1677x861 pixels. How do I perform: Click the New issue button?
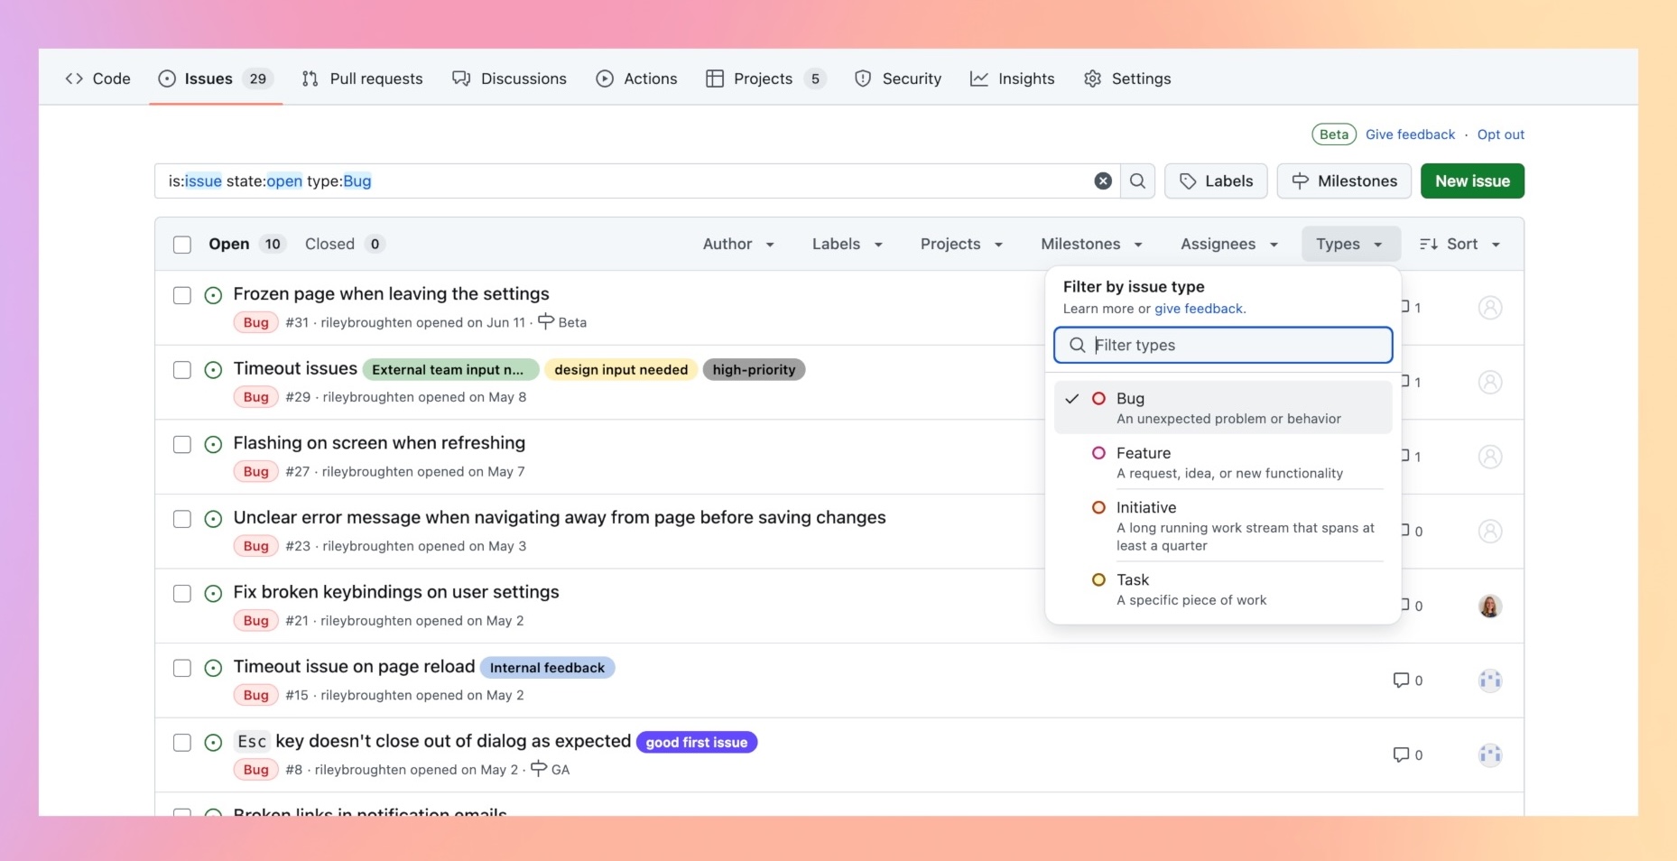pos(1471,181)
